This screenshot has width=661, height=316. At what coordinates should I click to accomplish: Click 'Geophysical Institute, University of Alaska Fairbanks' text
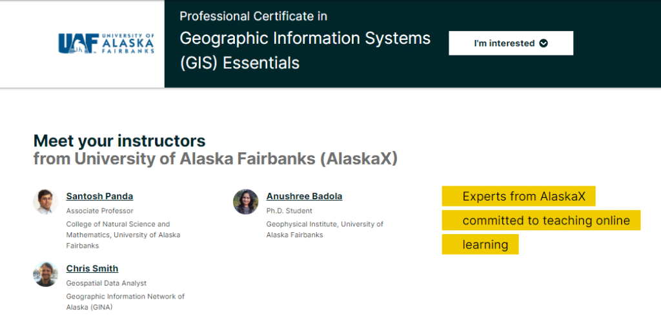[x=325, y=230]
